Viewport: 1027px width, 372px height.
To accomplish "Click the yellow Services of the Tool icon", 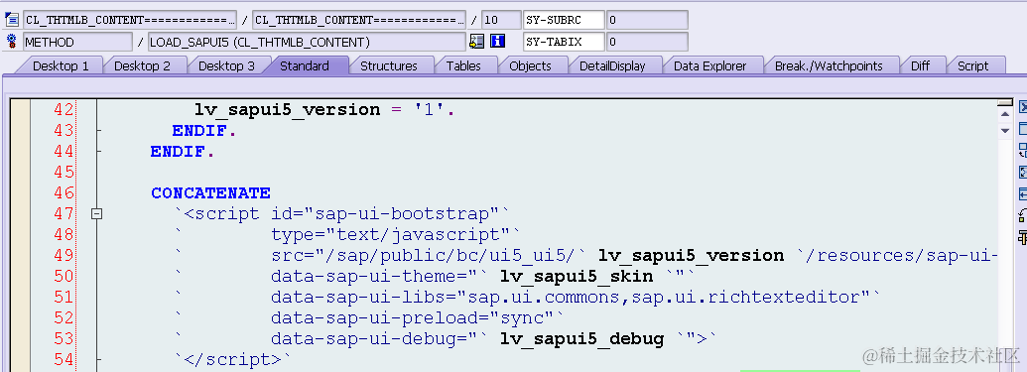I will point(1022,237).
